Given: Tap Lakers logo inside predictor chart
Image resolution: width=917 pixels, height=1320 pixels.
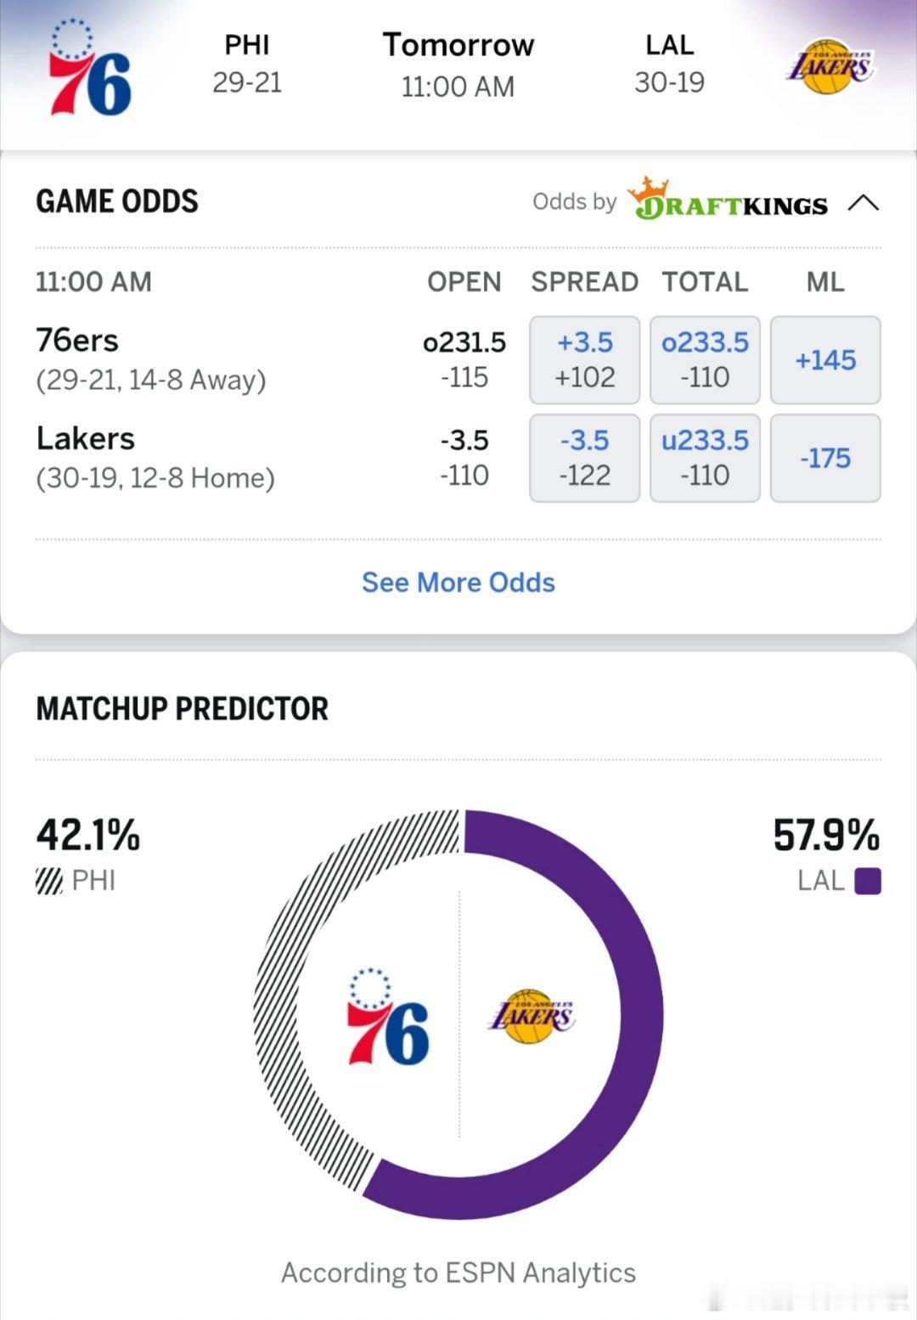Looking at the screenshot, I should (x=532, y=1016).
